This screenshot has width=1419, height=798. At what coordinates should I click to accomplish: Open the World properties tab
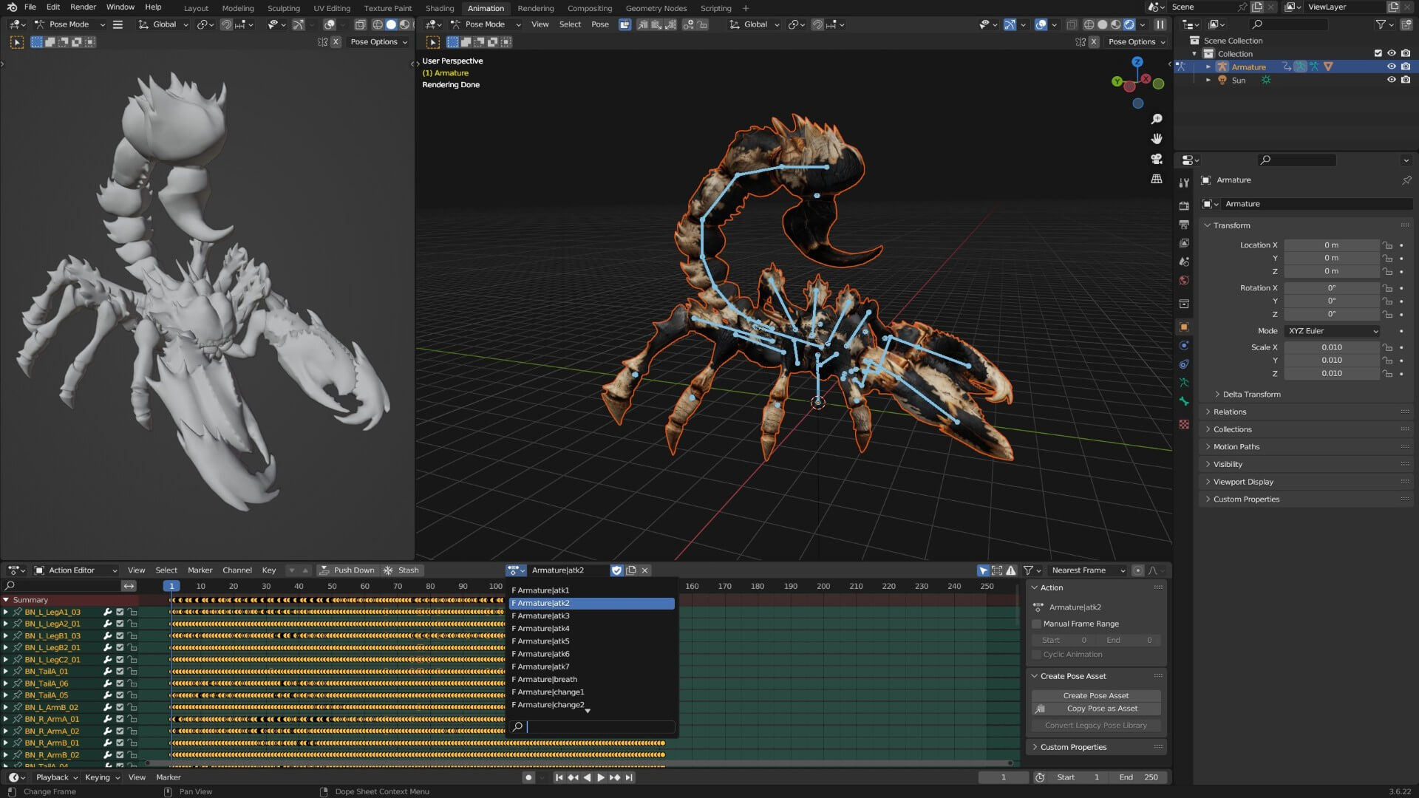coord(1184,281)
